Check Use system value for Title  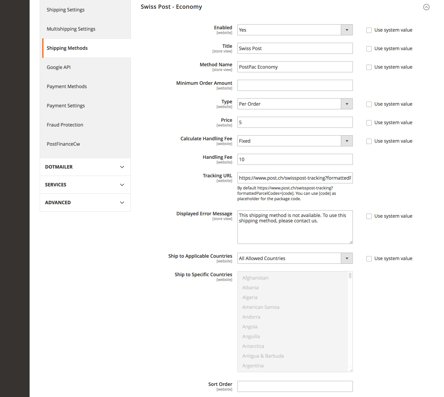pos(369,49)
